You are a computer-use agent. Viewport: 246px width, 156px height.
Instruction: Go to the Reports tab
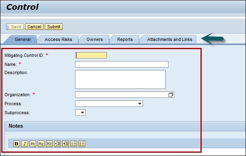point(125,39)
